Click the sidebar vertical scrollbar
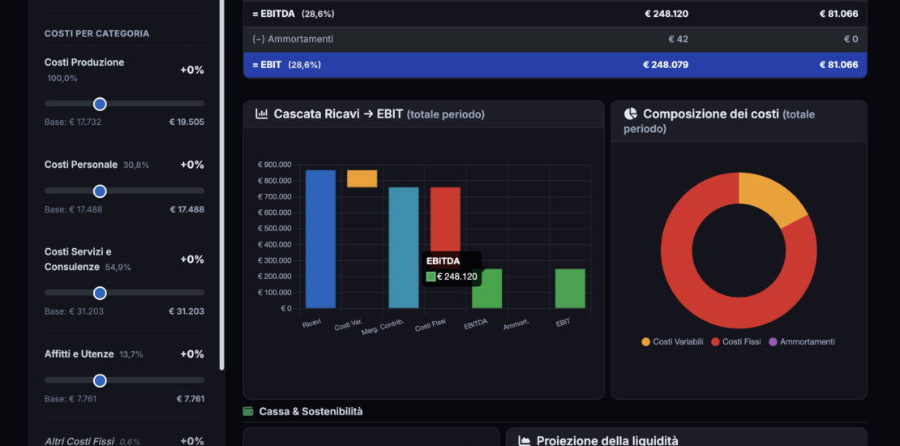The image size is (900, 446). [x=222, y=185]
